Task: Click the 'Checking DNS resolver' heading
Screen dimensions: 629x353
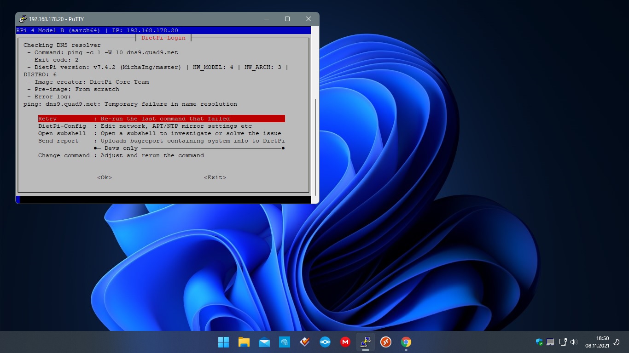Action: 62,45
